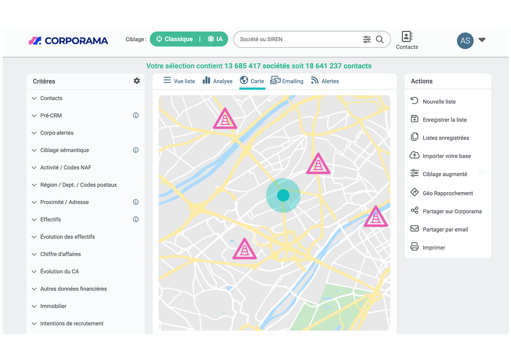Click the Actions panel heading
Viewport: 511px width, 362px height.
click(422, 81)
